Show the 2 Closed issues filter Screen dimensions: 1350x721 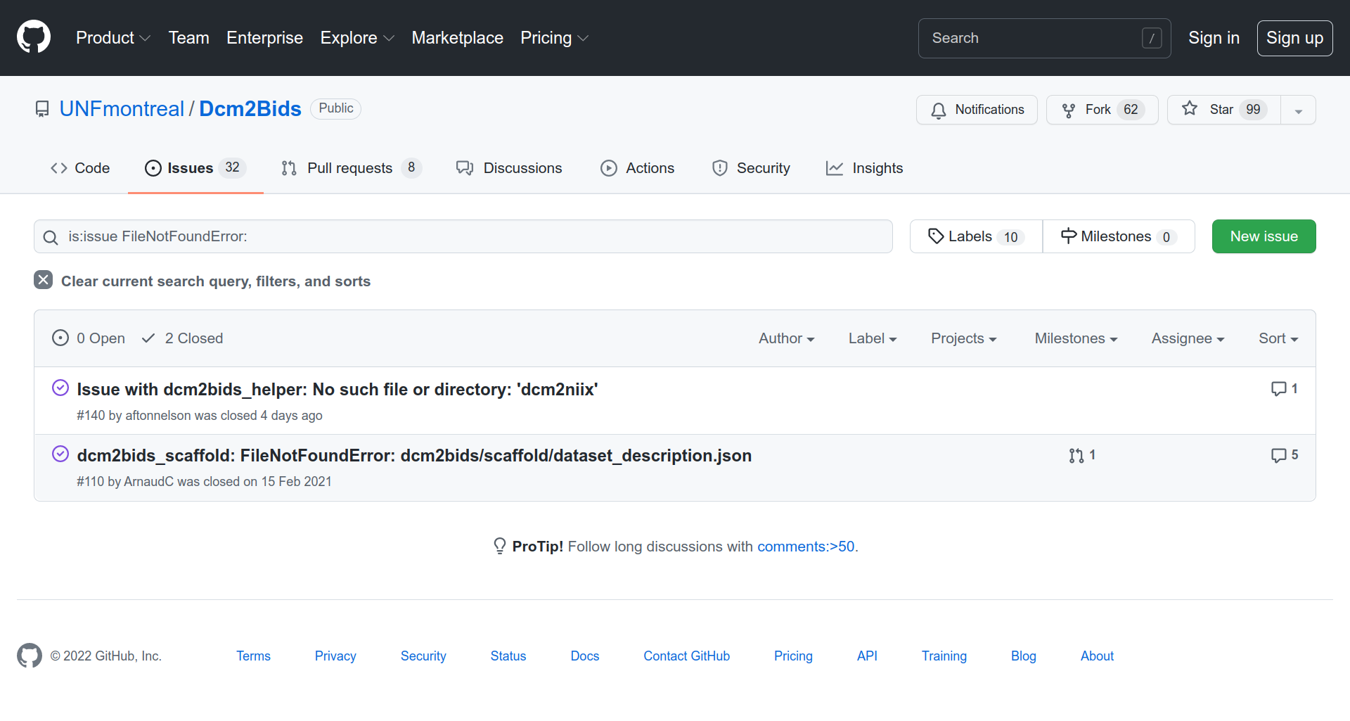coord(182,338)
